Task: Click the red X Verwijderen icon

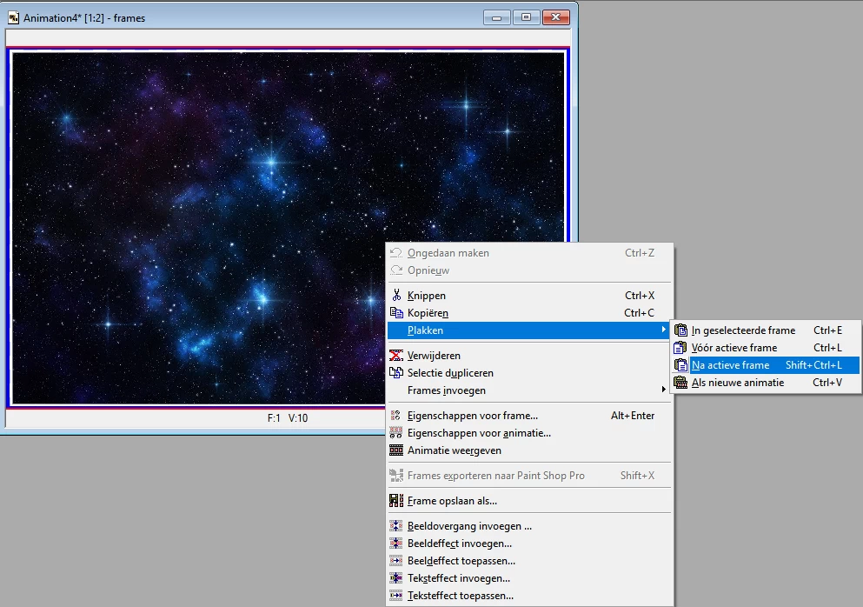Action: (x=396, y=356)
